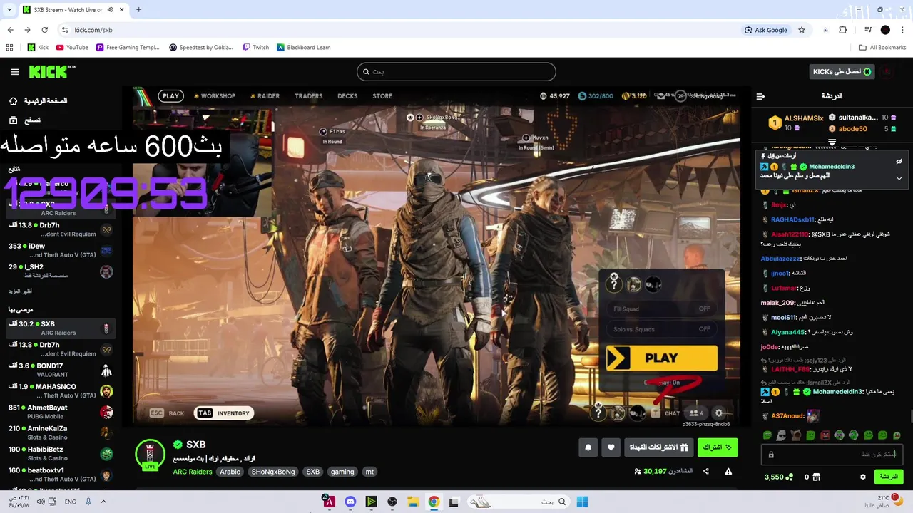Click the notification bell button under stream
The image size is (913, 513).
588,447
